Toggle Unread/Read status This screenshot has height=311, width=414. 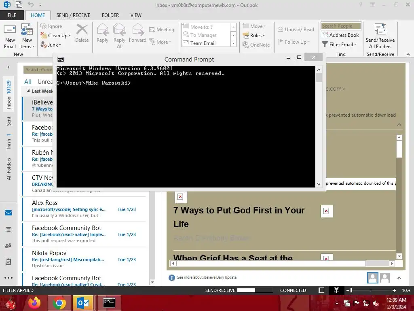point(296,29)
